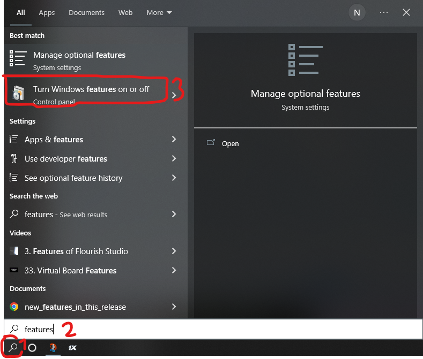Image resolution: width=423 pixels, height=359 pixels.
Task: Open Manage optional features best match
Action: [x=96, y=60]
